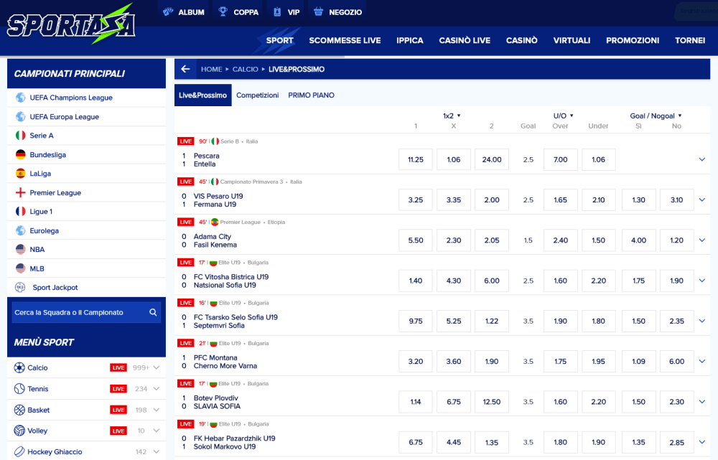Click the HOME breadcrumb link
718x460 pixels.
tap(212, 69)
